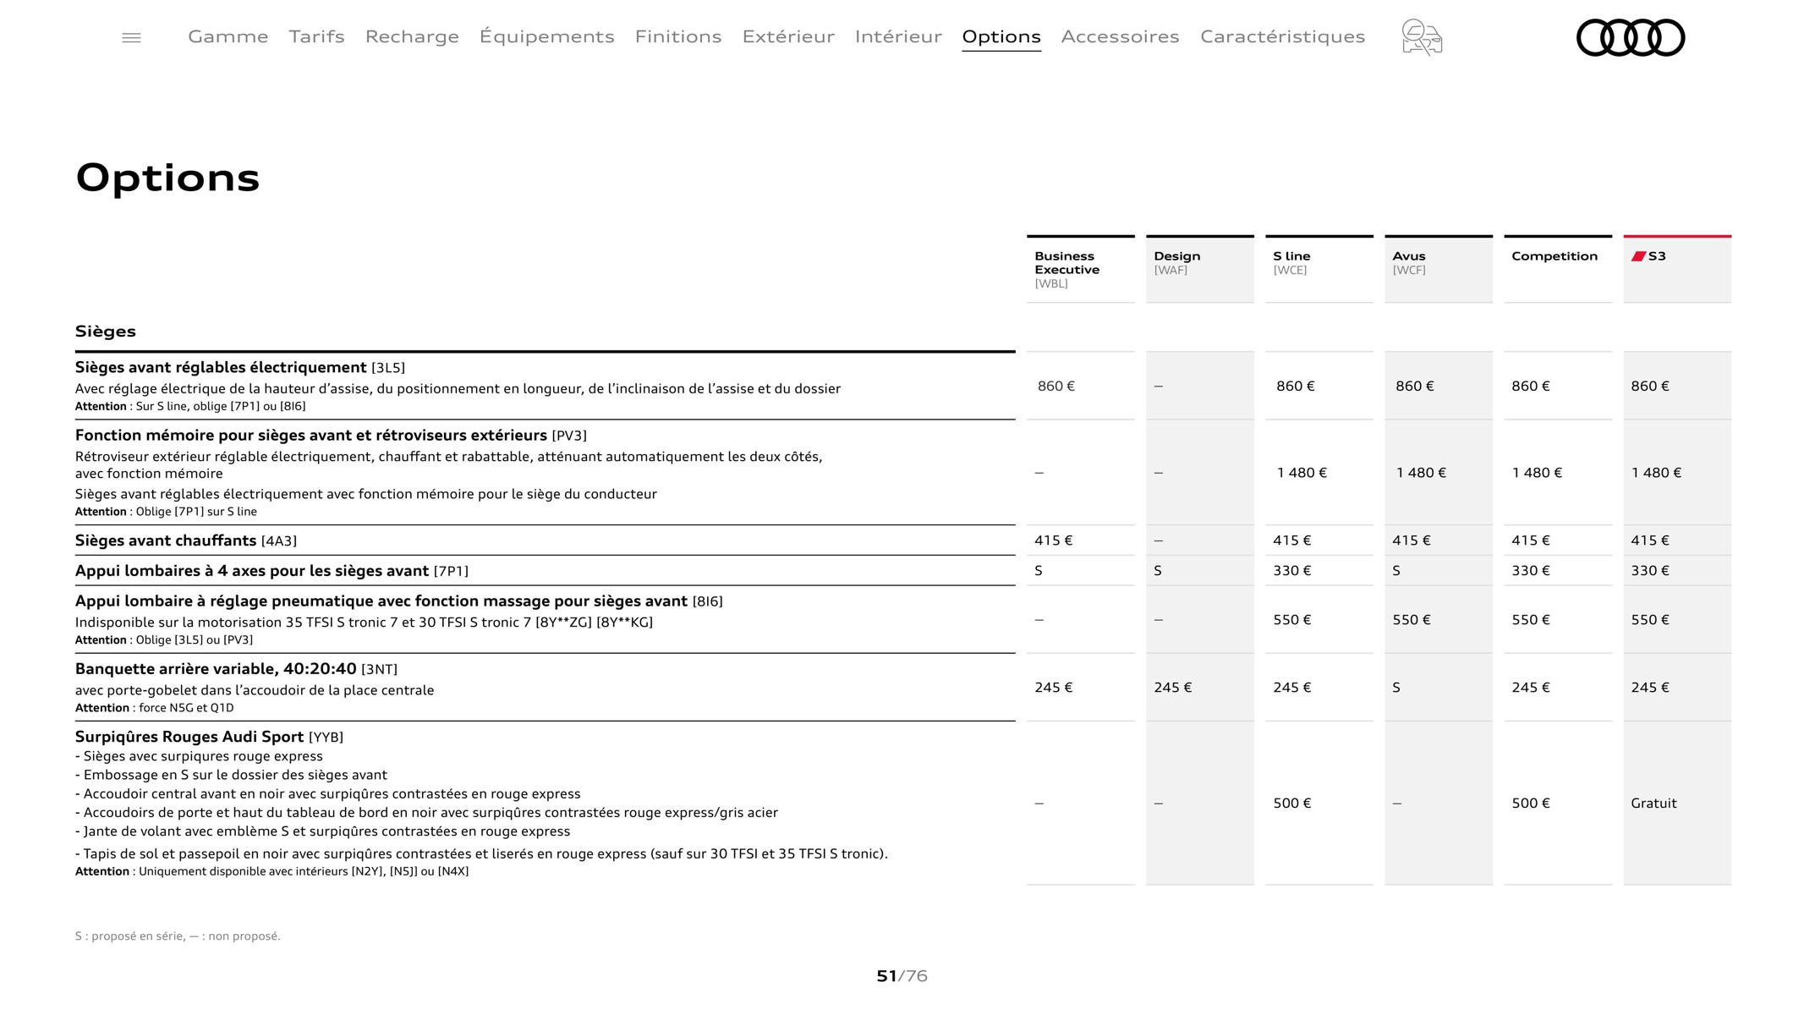Click the Business Executive column header
Viewport: 1804px width, 1015px height.
(x=1080, y=269)
